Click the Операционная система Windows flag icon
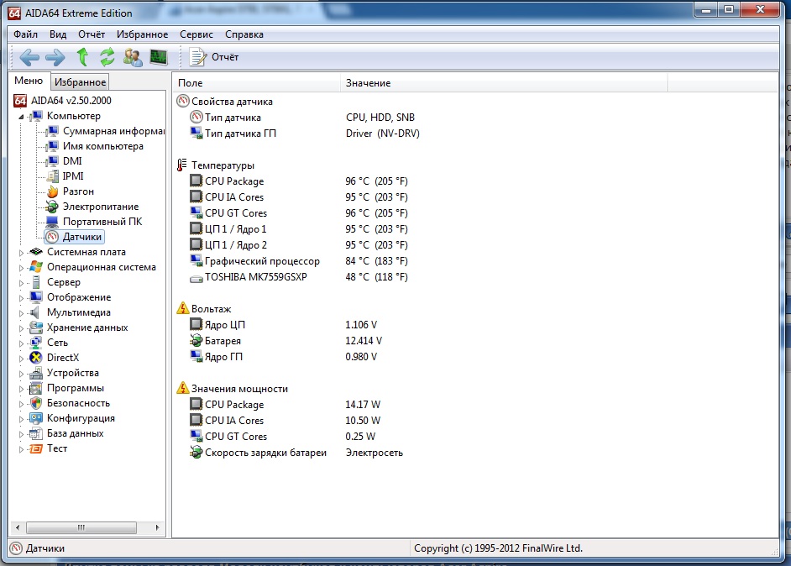 point(36,267)
